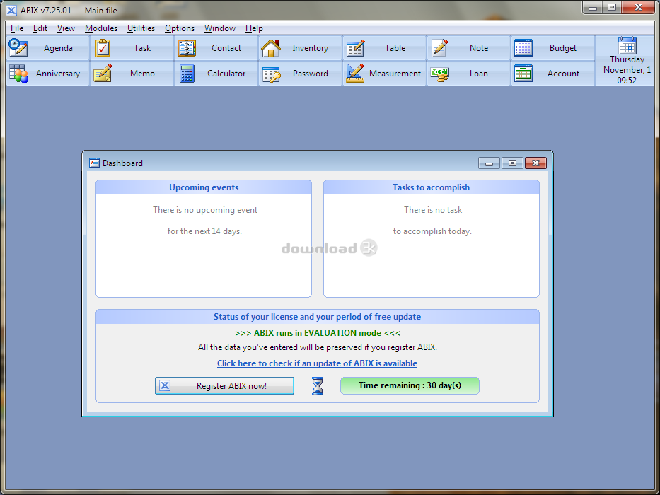Click the Tasks to accomplish header

(x=431, y=187)
